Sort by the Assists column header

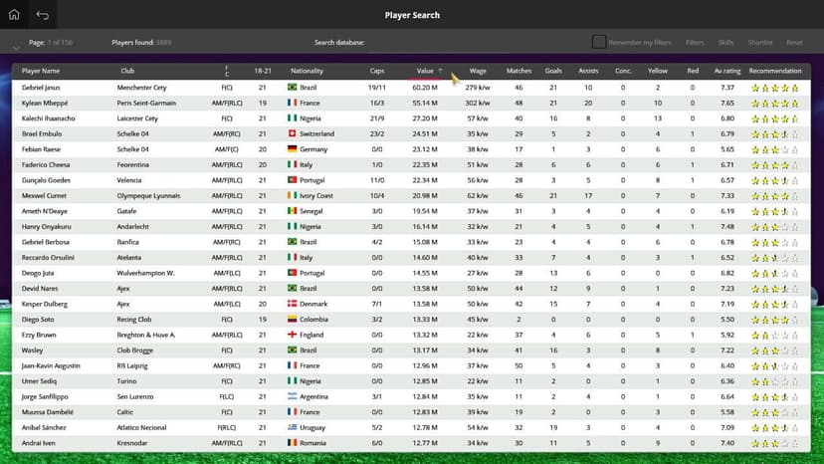coord(588,71)
